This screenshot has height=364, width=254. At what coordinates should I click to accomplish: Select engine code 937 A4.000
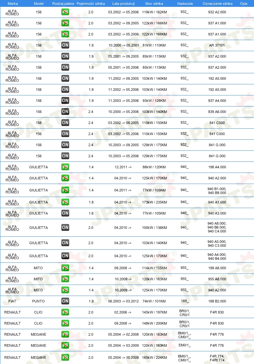pos(217,101)
